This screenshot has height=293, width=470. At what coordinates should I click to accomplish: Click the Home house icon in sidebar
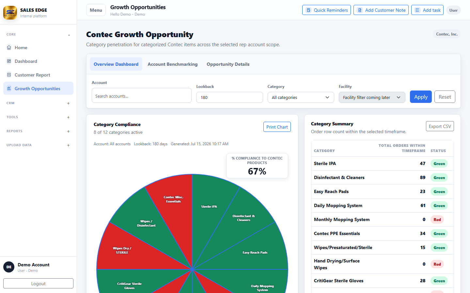pos(9,48)
